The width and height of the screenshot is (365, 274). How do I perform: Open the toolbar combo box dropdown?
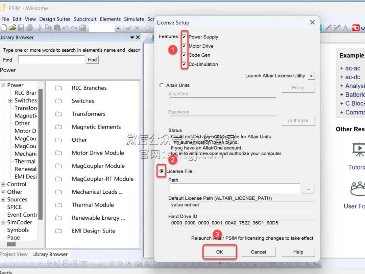pyautogui.click(x=118, y=28)
